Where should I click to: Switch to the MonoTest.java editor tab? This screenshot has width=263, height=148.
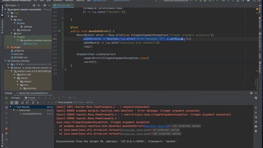click(x=63, y=5)
